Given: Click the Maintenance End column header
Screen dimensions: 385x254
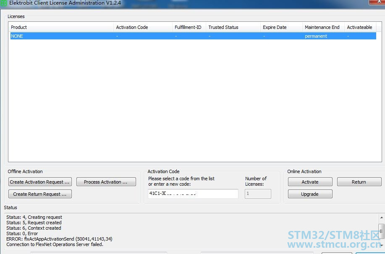Looking at the screenshot, I should pos(323,27).
